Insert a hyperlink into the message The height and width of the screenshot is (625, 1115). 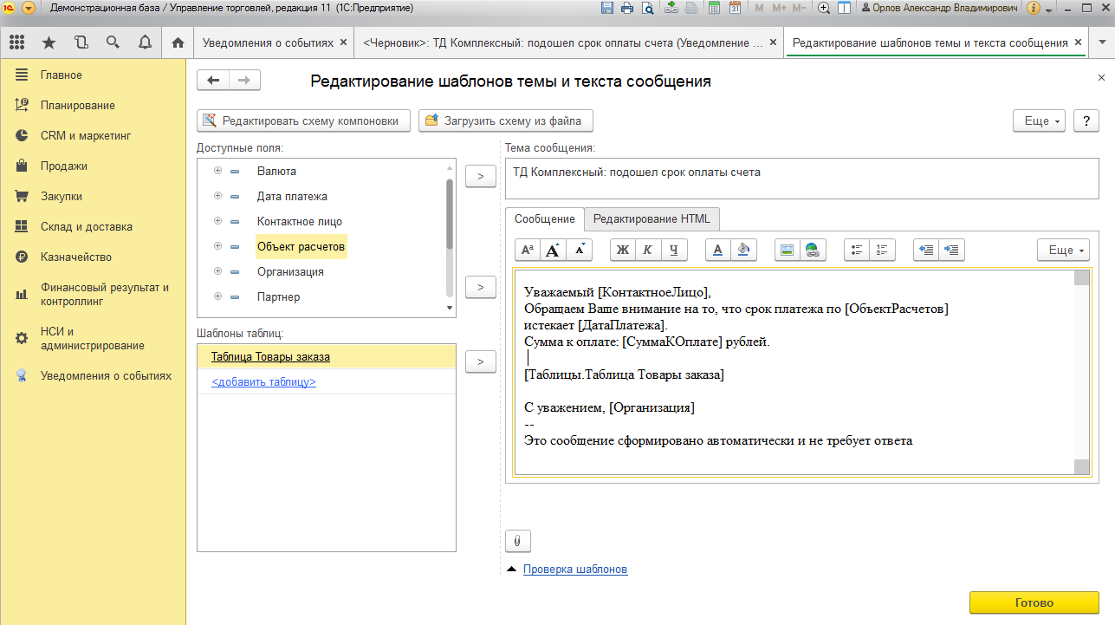(812, 250)
